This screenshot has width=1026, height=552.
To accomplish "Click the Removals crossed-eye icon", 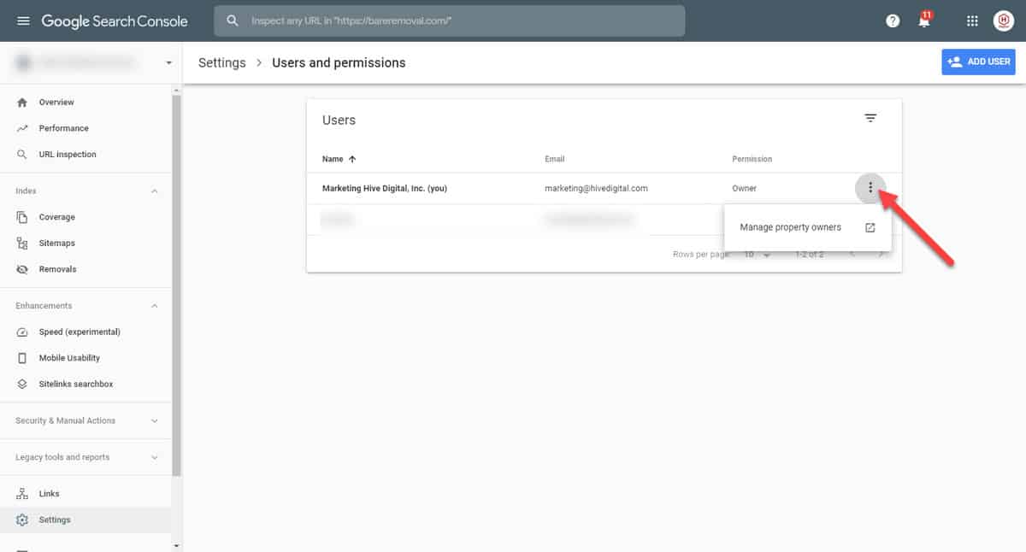I will [x=22, y=269].
